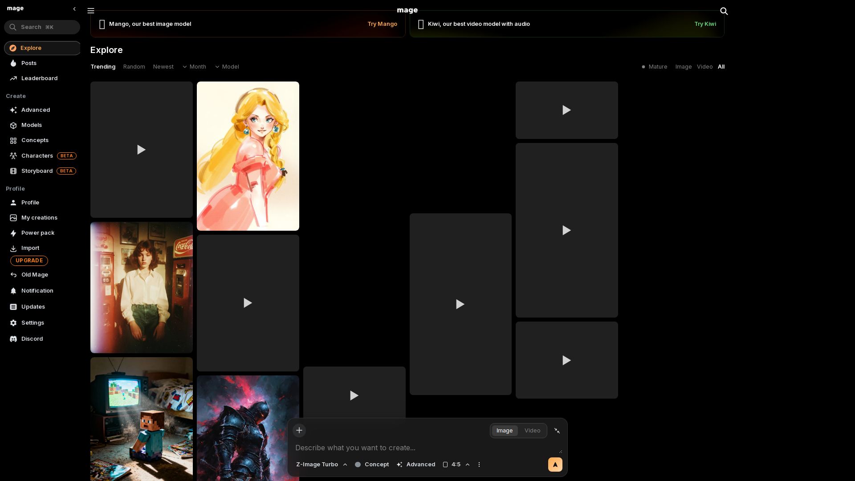Expand the Model filter dropdown
The width and height of the screenshot is (855, 481).
[x=227, y=67]
